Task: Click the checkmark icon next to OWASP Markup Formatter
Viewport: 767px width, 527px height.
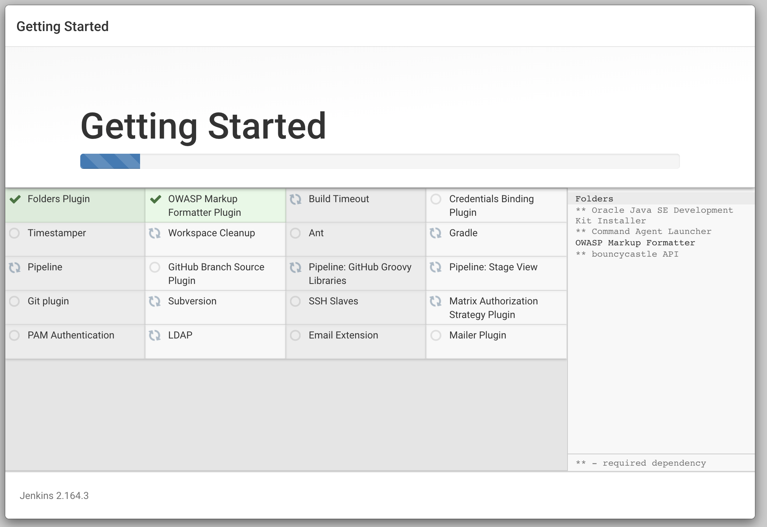Action: 156,199
